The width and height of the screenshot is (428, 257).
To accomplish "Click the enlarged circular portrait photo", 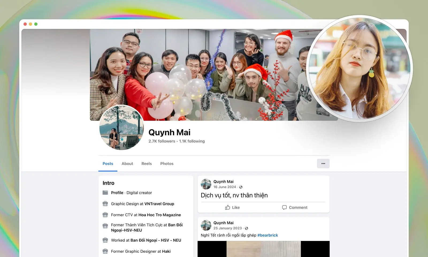I will point(360,69).
